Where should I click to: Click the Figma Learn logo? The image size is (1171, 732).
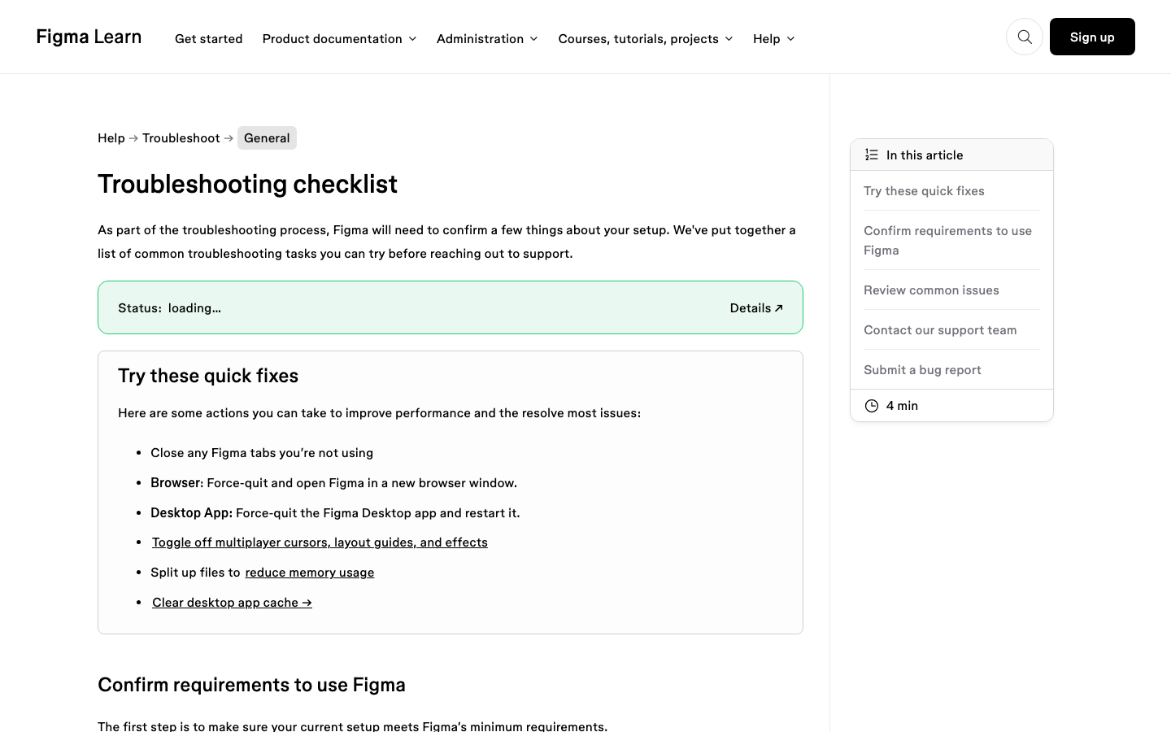pos(89,37)
